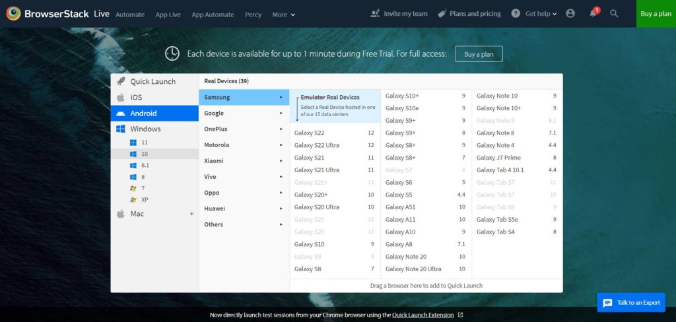
Task: Expand the OnePlus brand arrow
Action: [281, 129]
